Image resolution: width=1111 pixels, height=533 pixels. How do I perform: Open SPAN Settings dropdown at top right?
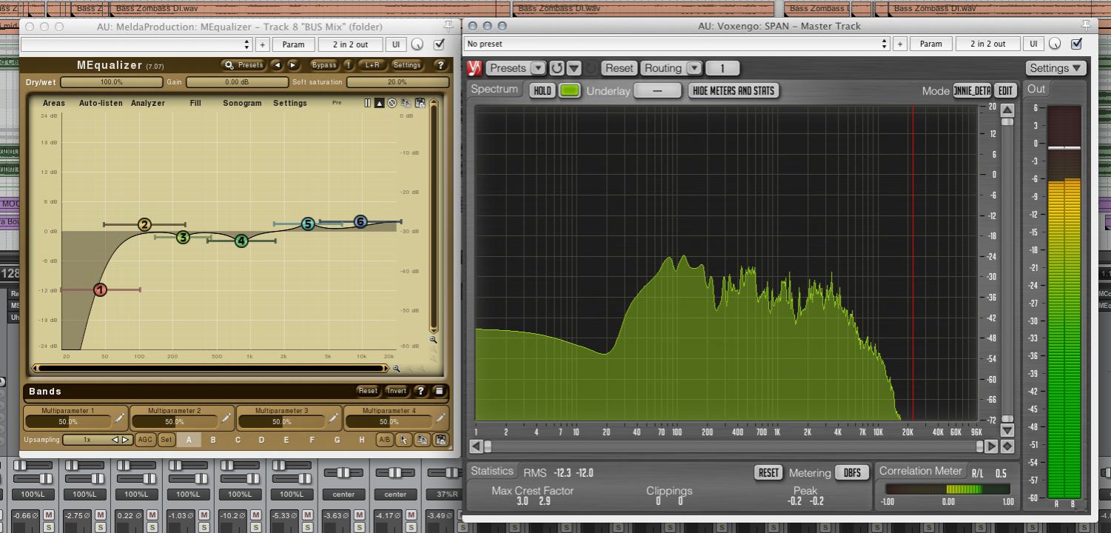pos(1055,68)
